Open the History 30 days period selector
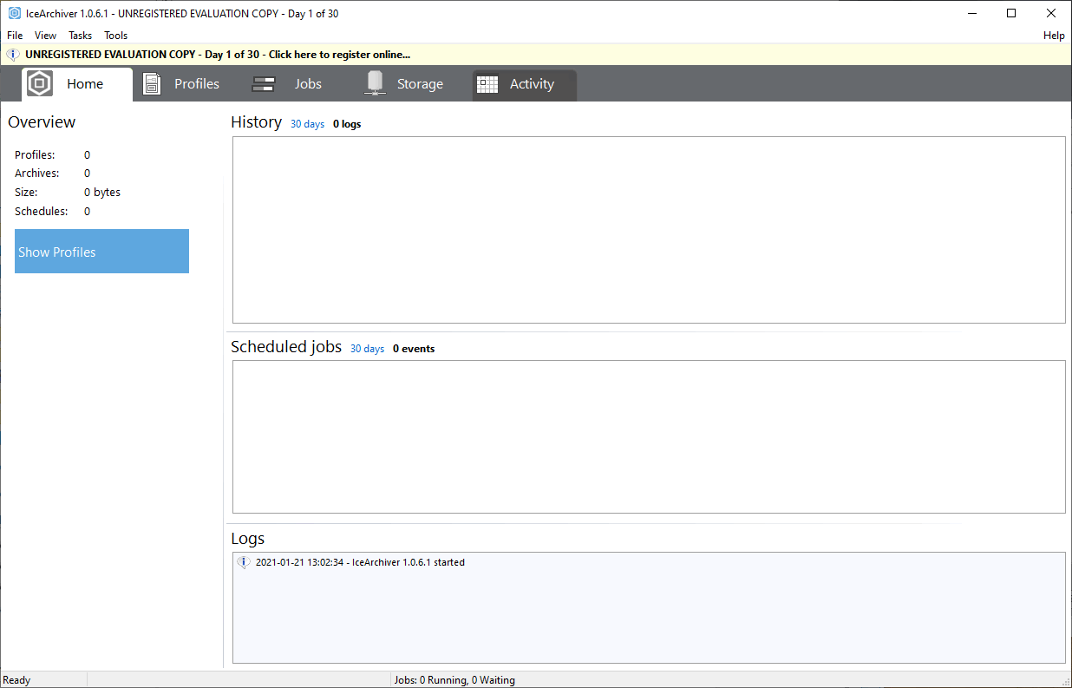Screen dimensions: 1072x688 point(307,124)
